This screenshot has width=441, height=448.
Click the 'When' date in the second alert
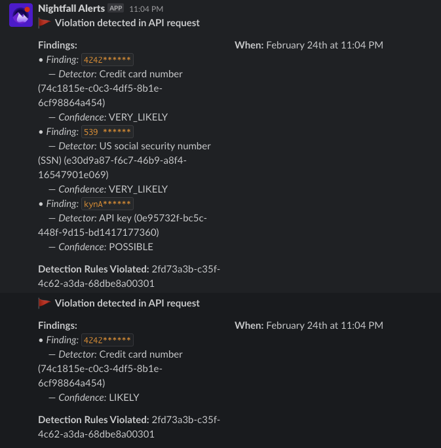(324, 326)
